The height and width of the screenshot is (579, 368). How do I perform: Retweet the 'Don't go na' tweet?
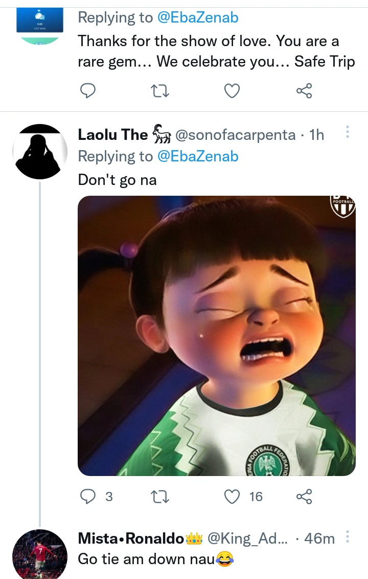[160, 496]
